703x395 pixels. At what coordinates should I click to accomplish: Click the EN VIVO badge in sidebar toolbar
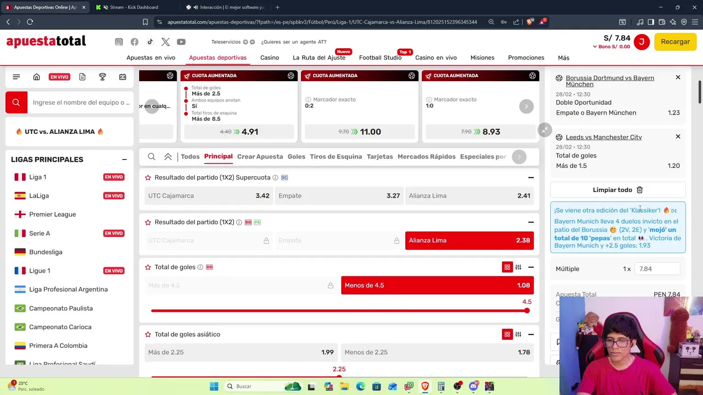pyautogui.click(x=59, y=77)
